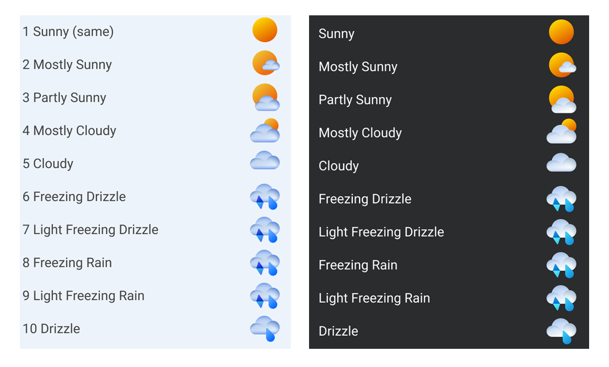The width and height of the screenshot is (609, 367).
Task: Select "Freezing Drizzle" text in the dark list
Action: [365, 199]
